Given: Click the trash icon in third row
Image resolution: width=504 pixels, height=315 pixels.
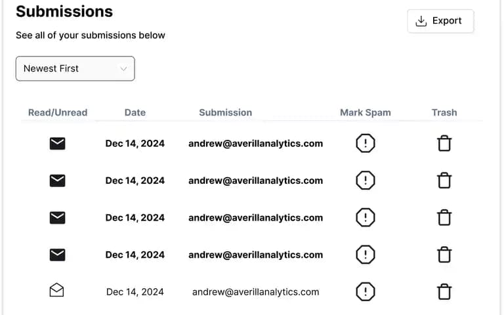Looking at the screenshot, I should click(444, 218).
